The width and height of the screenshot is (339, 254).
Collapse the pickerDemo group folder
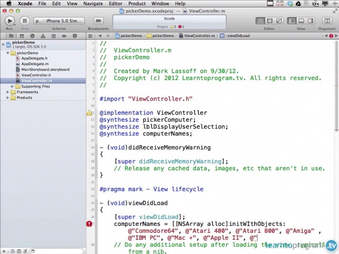click(x=8, y=53)
